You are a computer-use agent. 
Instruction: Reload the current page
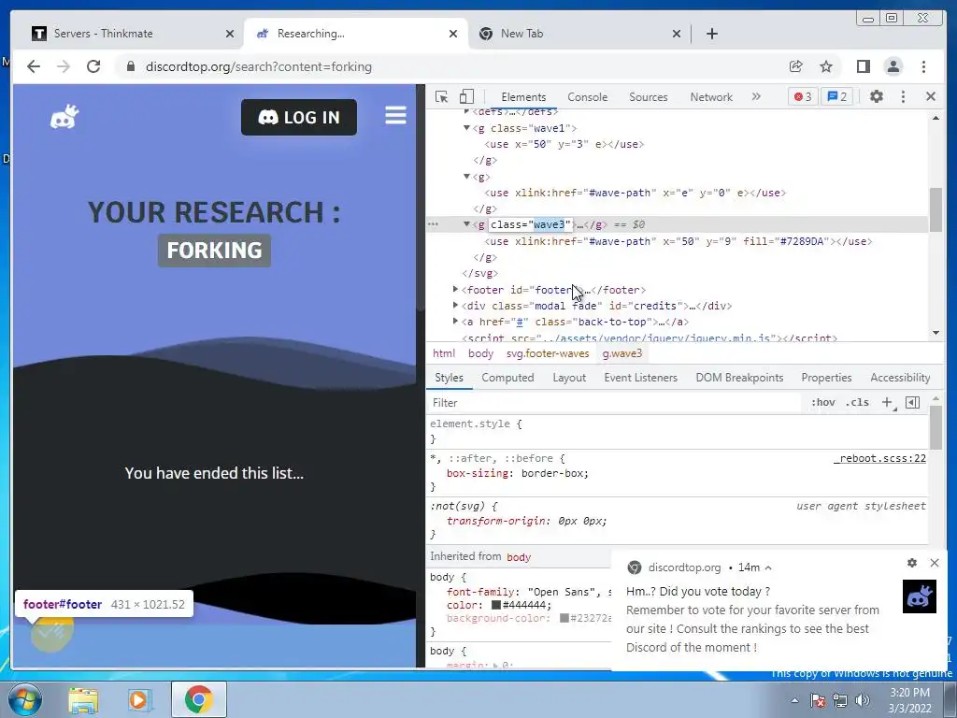pyautogui.click(x=93, y=66)
